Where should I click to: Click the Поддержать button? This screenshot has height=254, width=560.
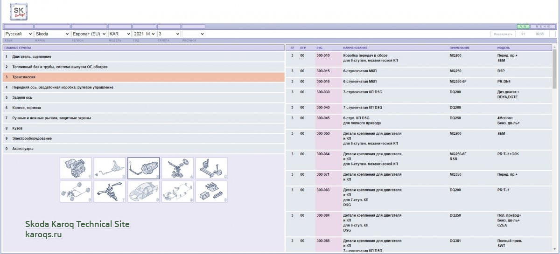tap(504, 34)
